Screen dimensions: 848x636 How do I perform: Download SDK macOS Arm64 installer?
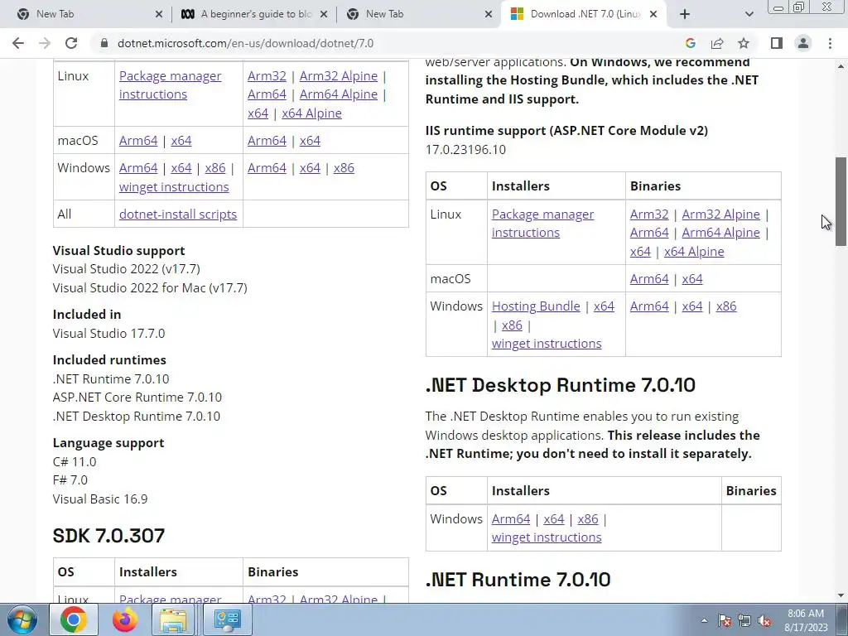[138, 141]
